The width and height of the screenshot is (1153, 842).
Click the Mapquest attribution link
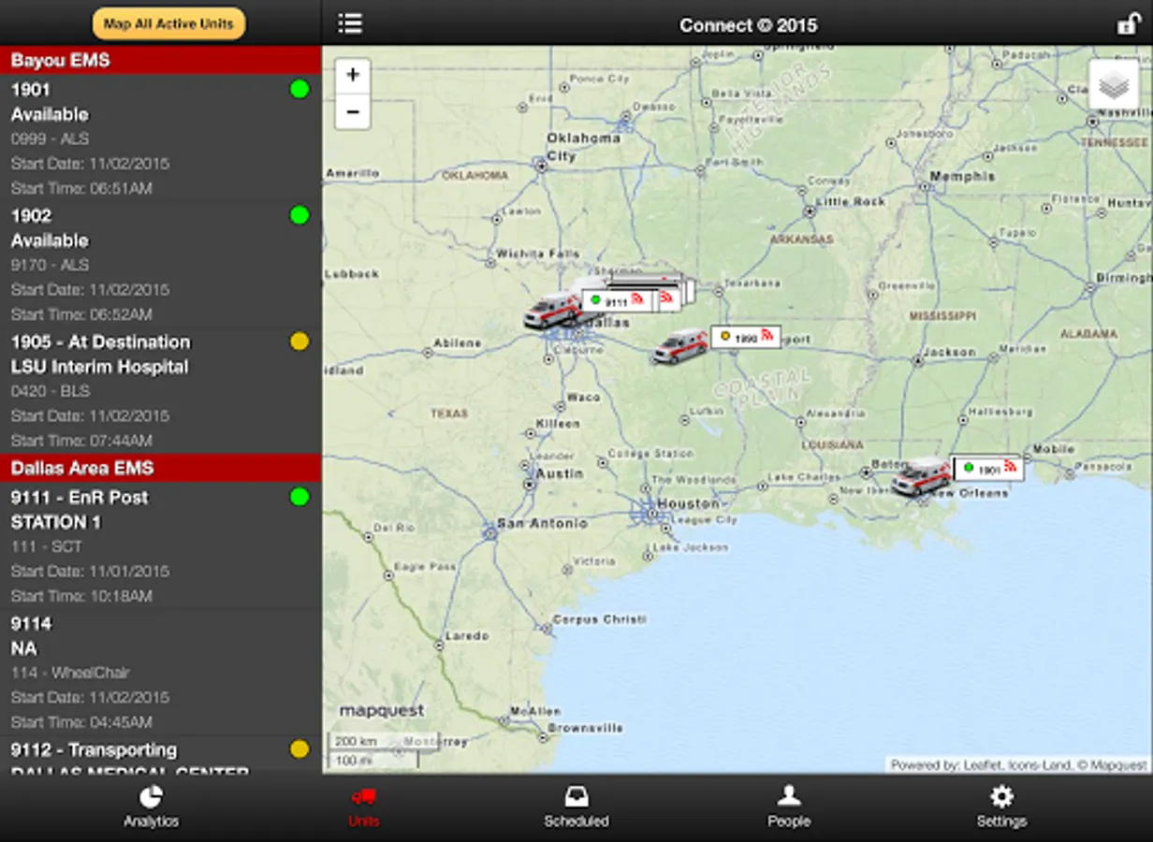coord(1117,764)
